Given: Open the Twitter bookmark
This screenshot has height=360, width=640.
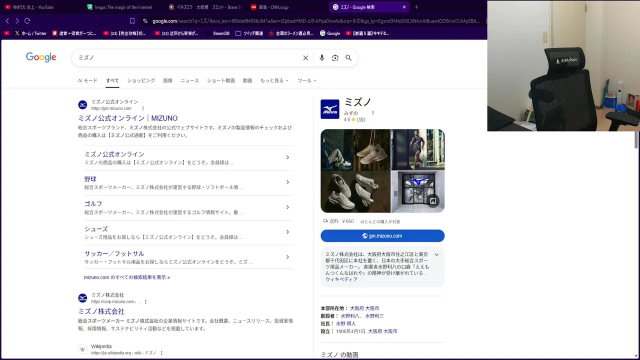Looking at the screenshot, I should click(x=30, y=33).
